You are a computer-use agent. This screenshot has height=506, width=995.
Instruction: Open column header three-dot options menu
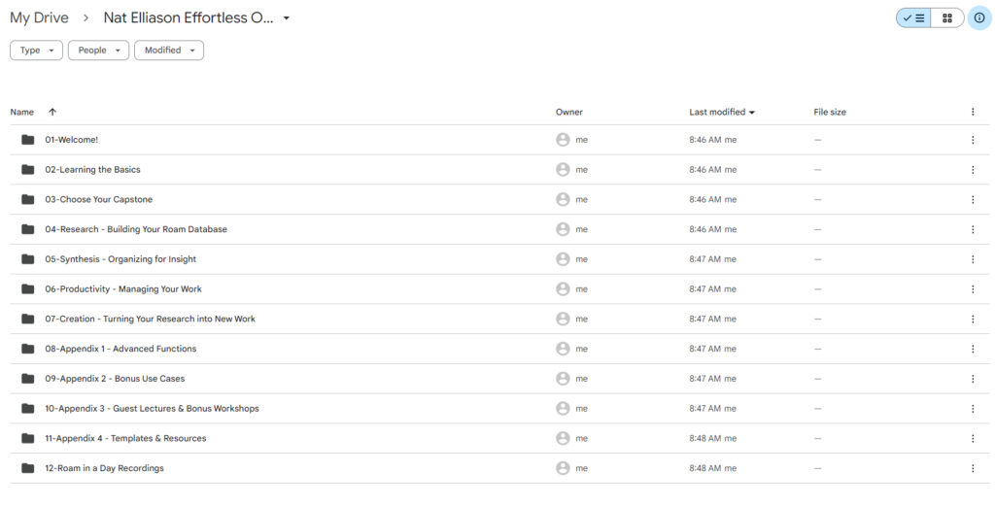pos(972,113)
